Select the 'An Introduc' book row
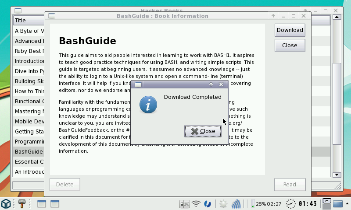The width and height of the screenshot is (351, 210). [x=29, y=172]
